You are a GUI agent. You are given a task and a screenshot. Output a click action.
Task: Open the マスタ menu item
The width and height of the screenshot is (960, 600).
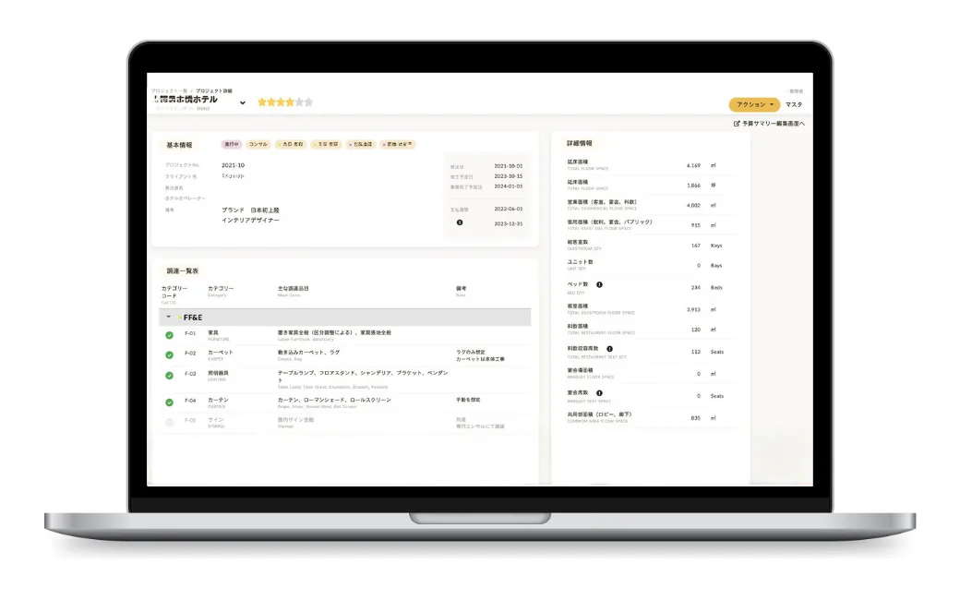[794, 104]
